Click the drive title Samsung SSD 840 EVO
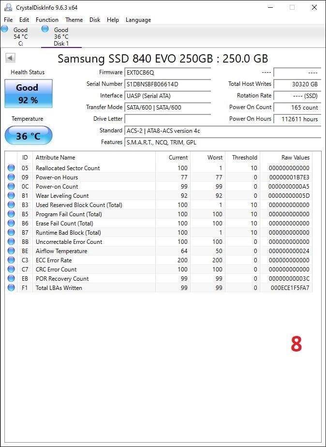The image size is (326, 447). pyautogui.click(x=163, y=59)
